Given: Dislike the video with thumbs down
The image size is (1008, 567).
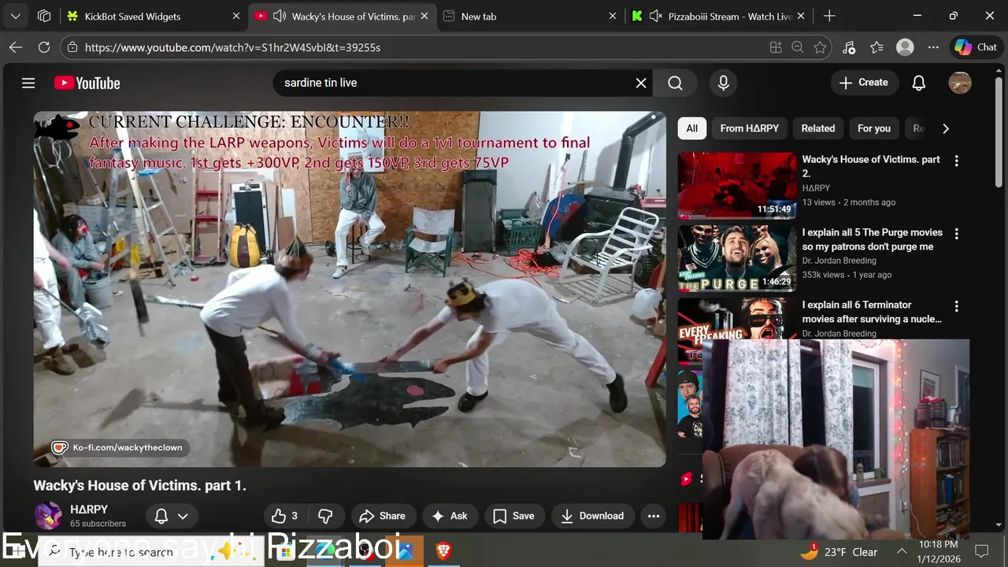Looking at the screenshot, I should (x=325, y=516).
